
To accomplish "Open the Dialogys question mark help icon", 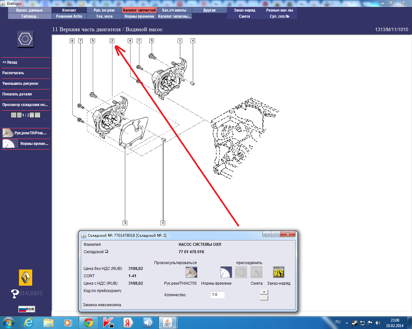I will pyautogui.click(x=15, y=294).
